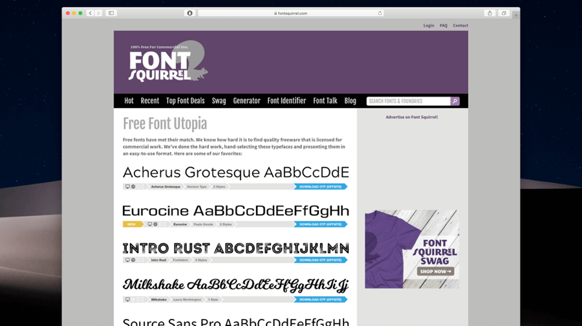
Task: Click the yellow NEW! tag on Eurocine
Action: click(x=133, y=224)
